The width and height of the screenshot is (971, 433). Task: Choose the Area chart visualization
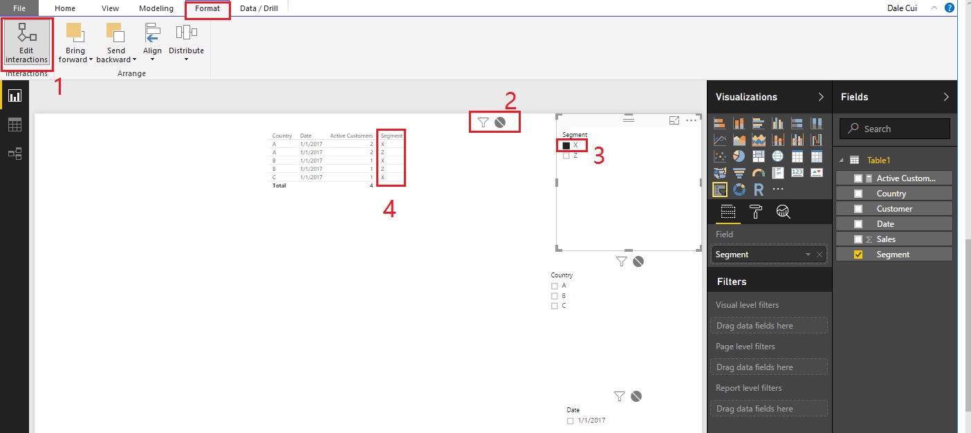coord(739,140)
